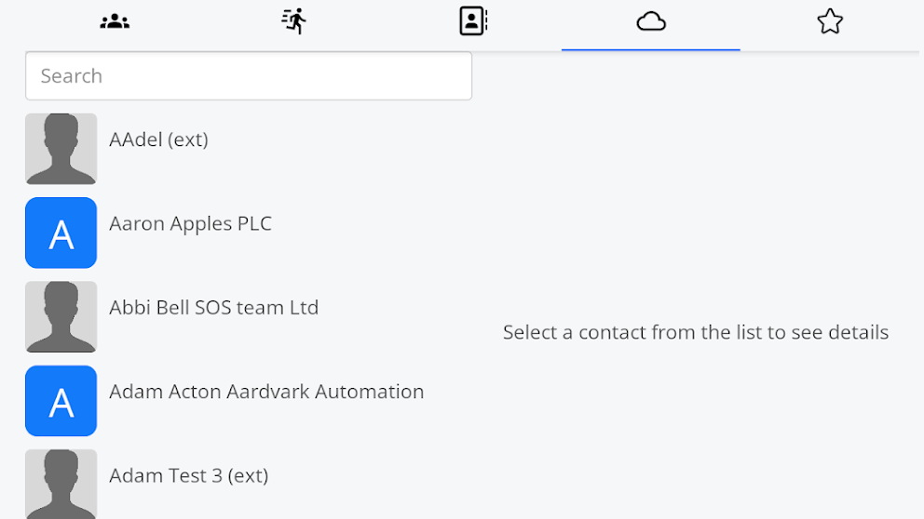Click the blue underline beneath cloud tab

pyautogui.click(x=651, y=49)
